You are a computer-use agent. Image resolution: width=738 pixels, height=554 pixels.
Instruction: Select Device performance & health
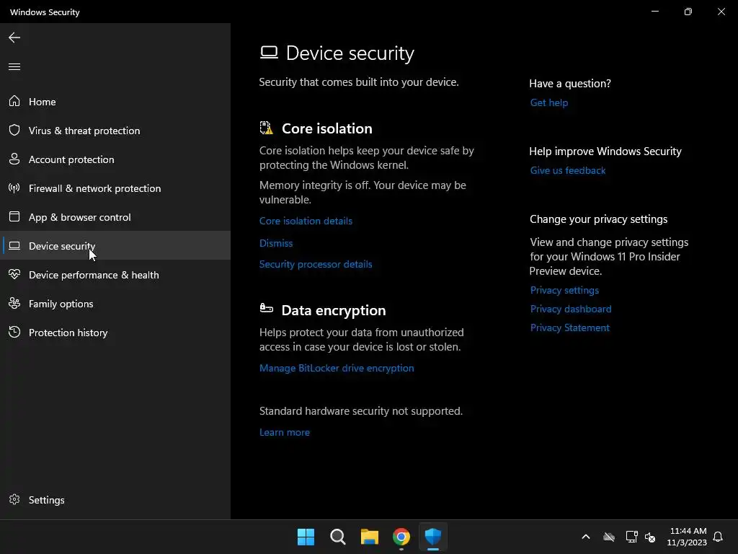pyautogui.click(x=116, y=275)
